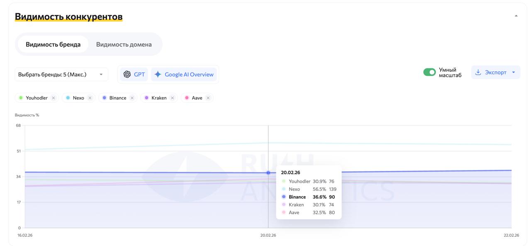The width and height of the screenshot is (531, 246).
Task: Remove Nexo brand using its x icon
Action: point(90,98)
